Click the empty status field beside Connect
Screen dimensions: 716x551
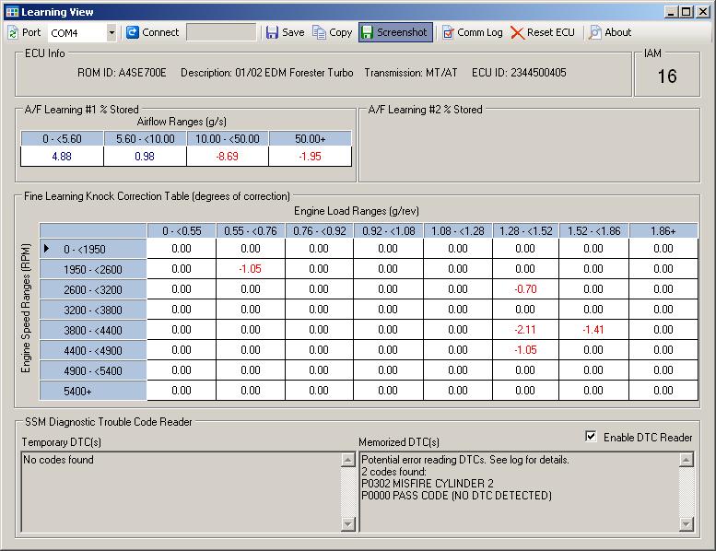click(221, 32)
